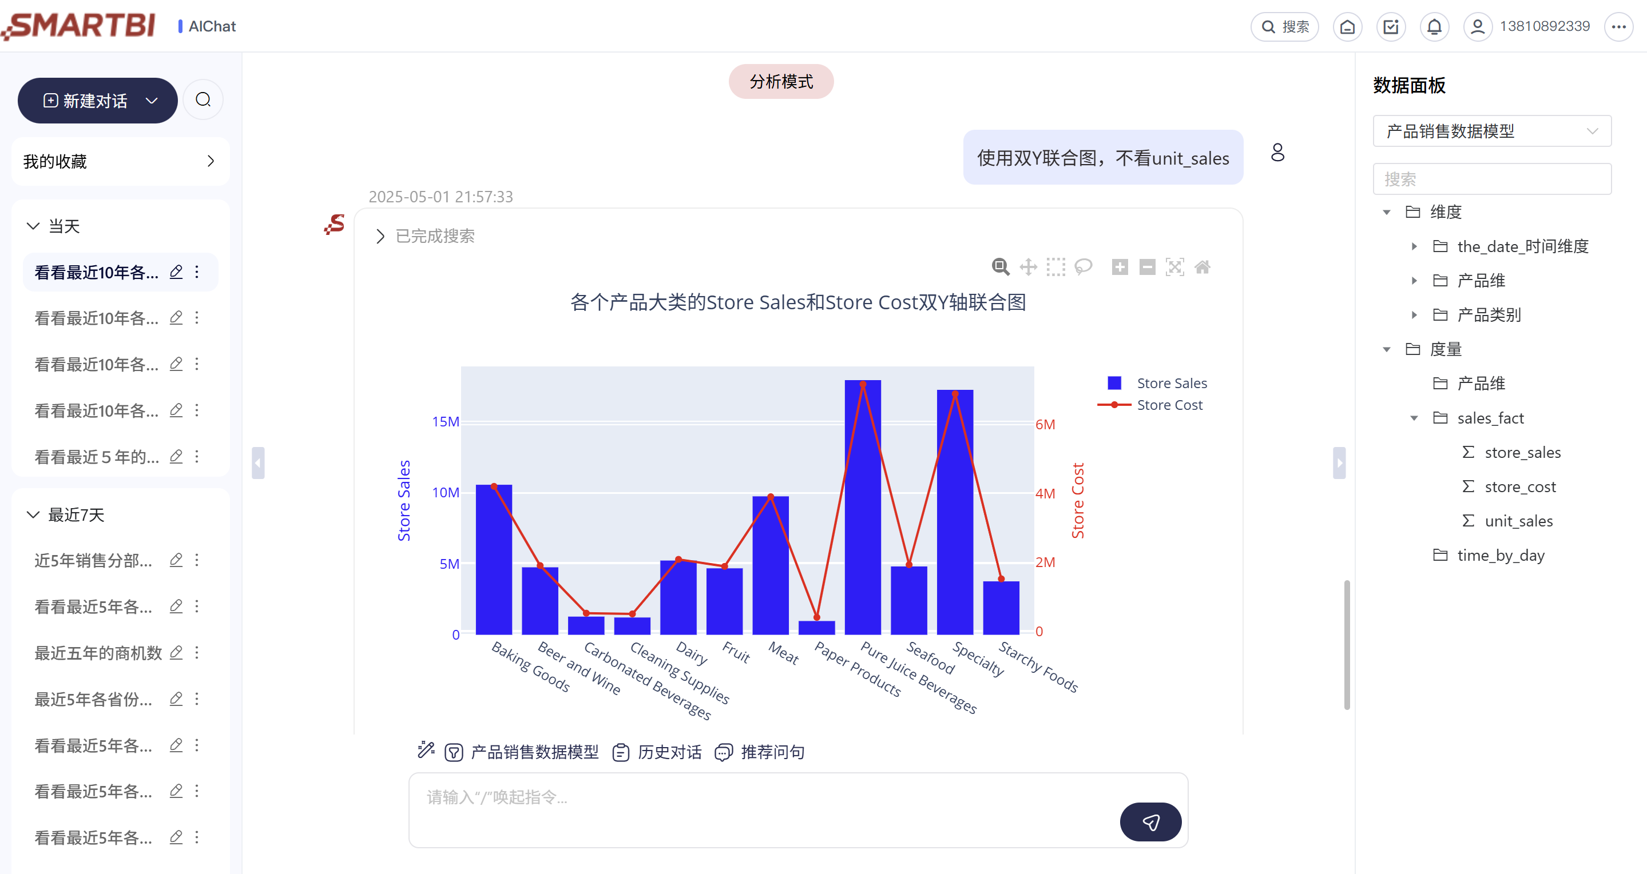Collapse the left sidebar panel handle
Viewport: 1647px width, 874px height.
tap(257, 462)
